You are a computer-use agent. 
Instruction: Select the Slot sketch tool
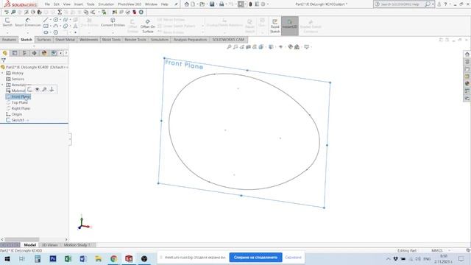coord(46,32)
